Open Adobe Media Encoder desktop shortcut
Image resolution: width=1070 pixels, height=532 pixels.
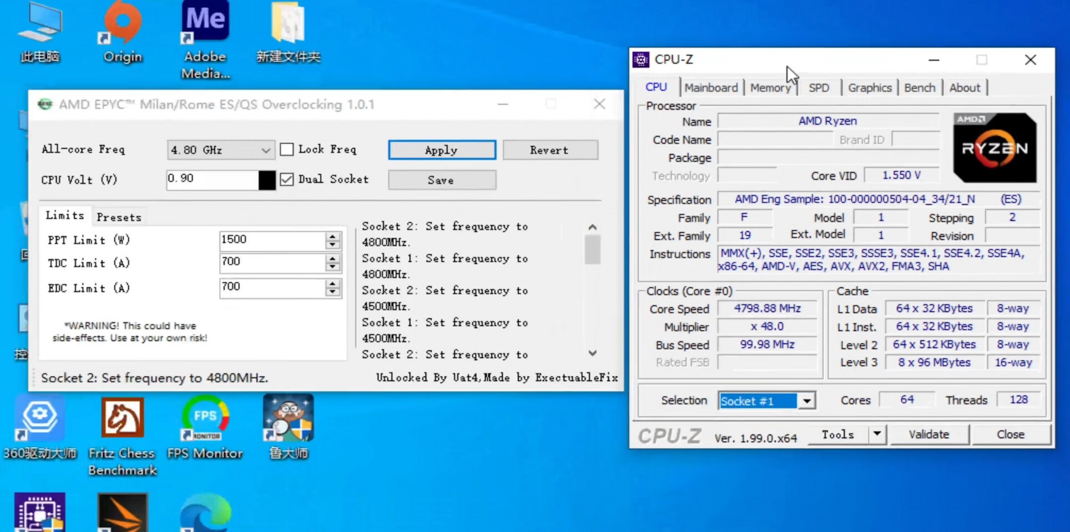pyautogui.click(x=205, y=39)
